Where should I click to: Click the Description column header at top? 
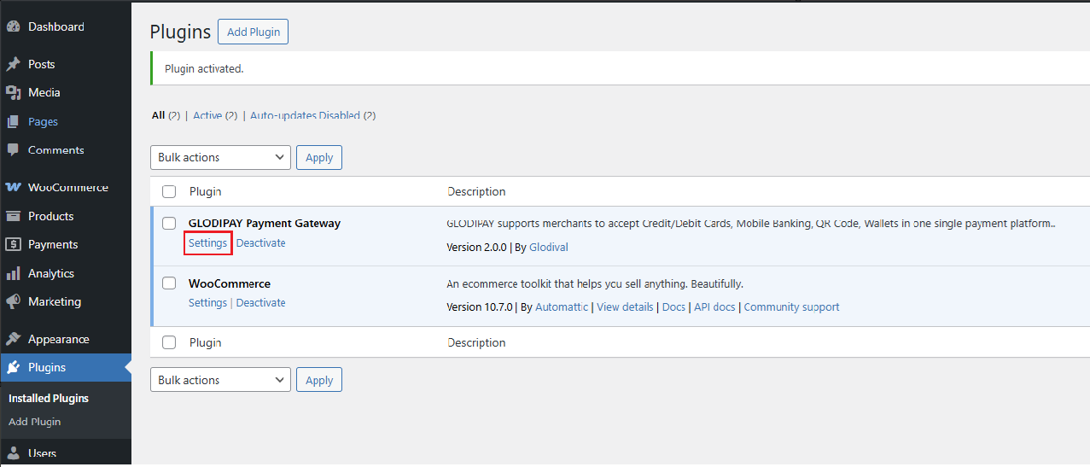click(476, 191)
